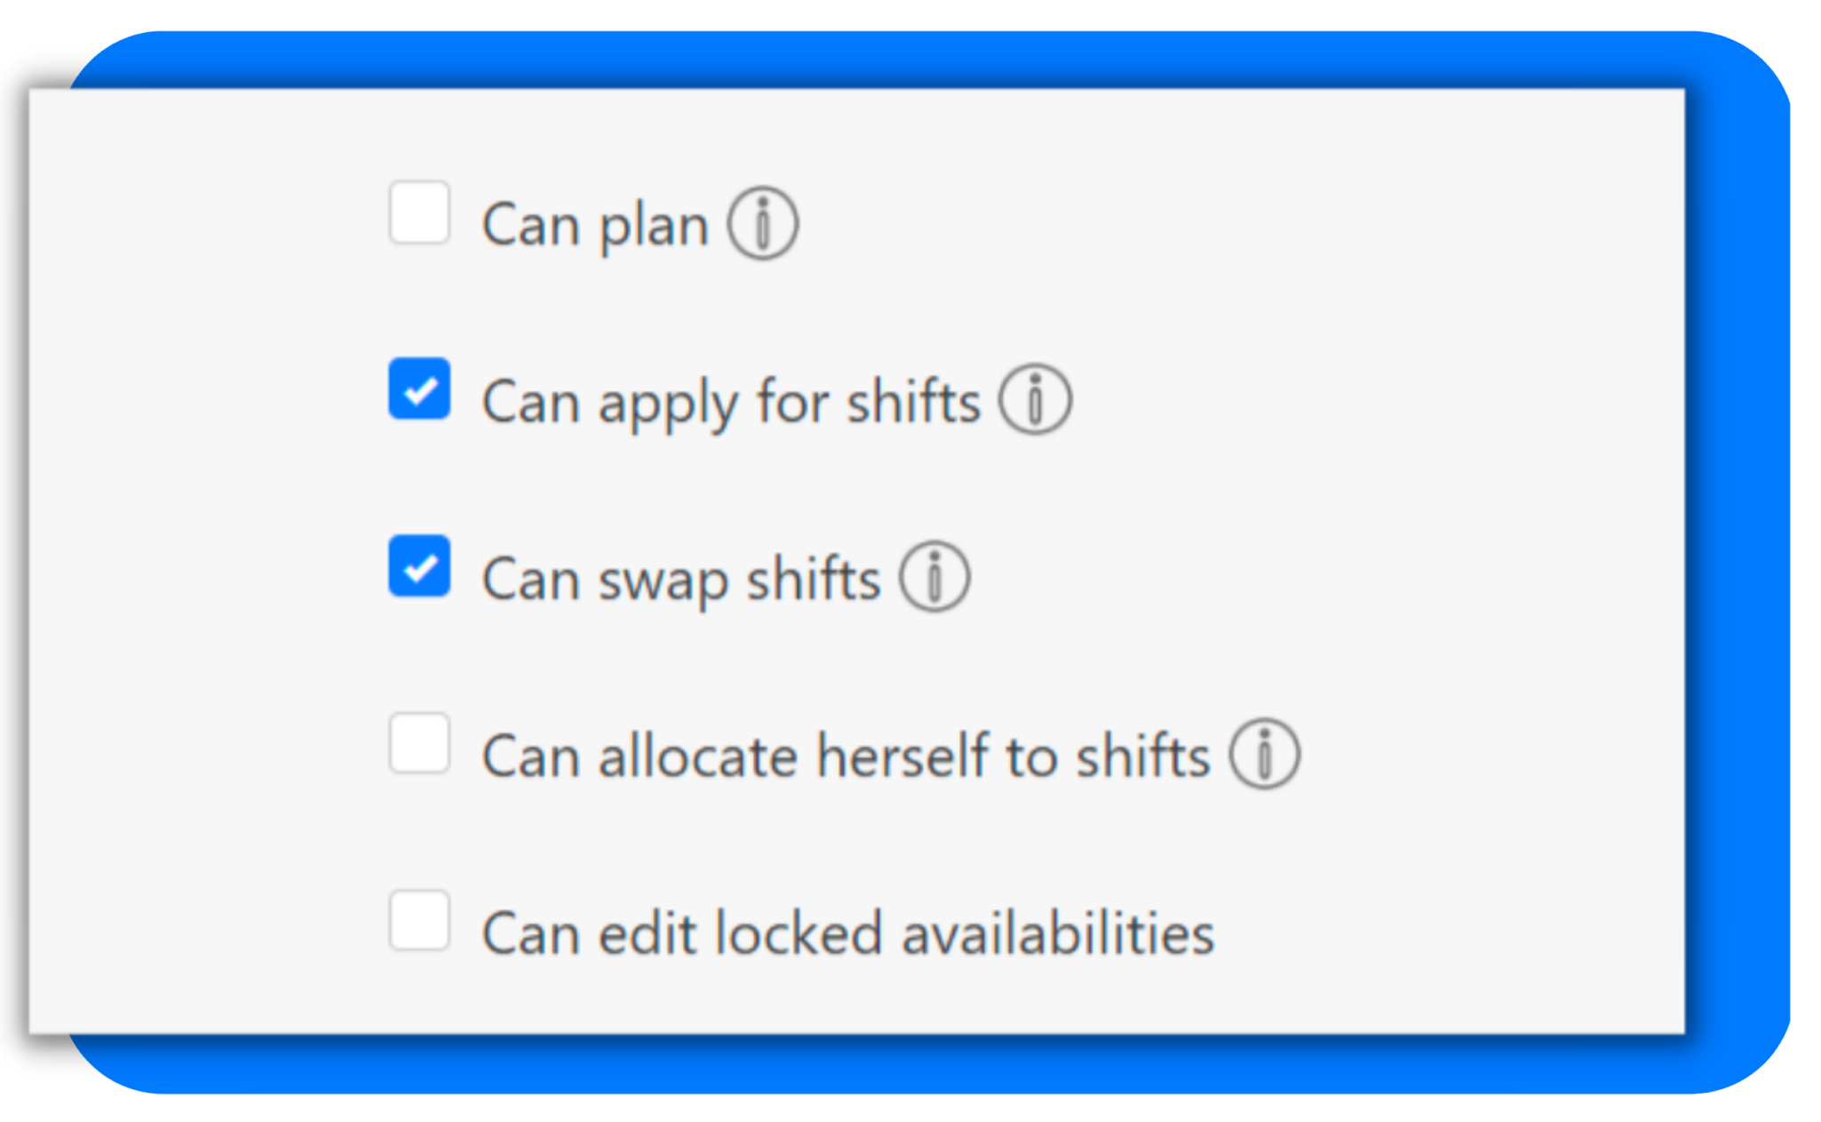Click the blue checked Can swap shifts box

418,567
